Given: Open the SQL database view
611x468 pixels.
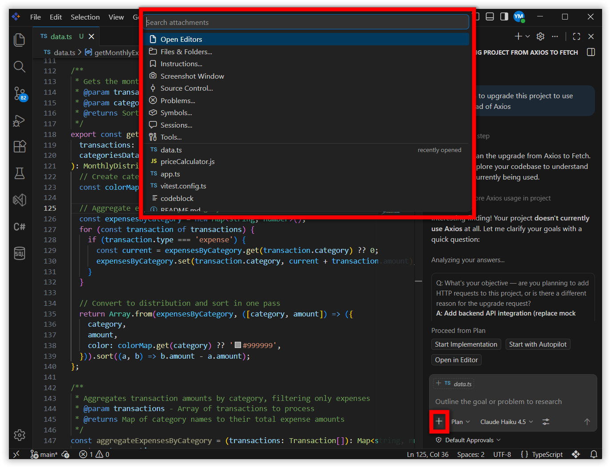Looking at the screenshot, I should pyautogui.click(x=20, y=253).
